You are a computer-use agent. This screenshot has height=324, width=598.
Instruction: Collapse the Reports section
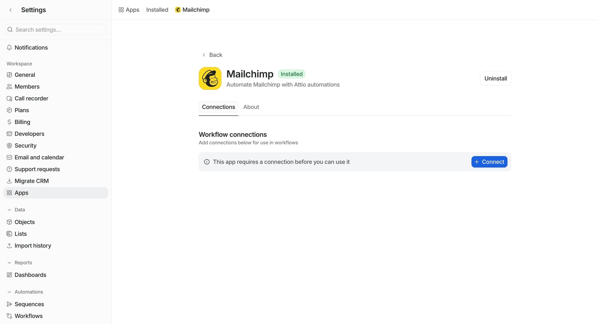[9, 263]
